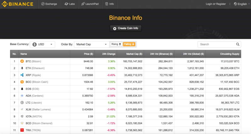
Task: Open the TRX (TRON) row name
Action: [x=33, y=130]
